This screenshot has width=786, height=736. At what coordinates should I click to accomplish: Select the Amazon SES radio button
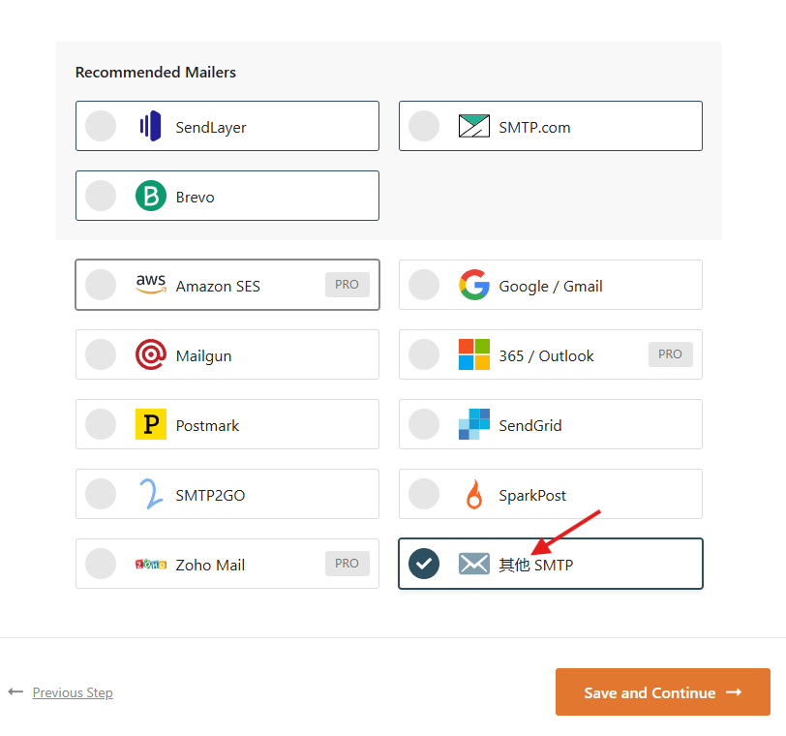coord(101,285)
